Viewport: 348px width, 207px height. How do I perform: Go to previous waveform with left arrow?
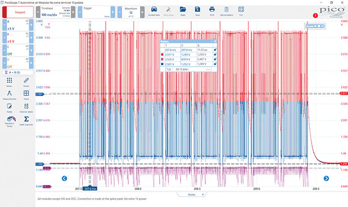[x=64, y=178]
